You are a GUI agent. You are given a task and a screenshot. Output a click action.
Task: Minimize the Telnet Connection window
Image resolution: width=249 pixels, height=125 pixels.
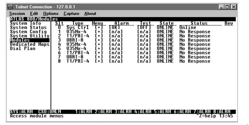point(221,7)
